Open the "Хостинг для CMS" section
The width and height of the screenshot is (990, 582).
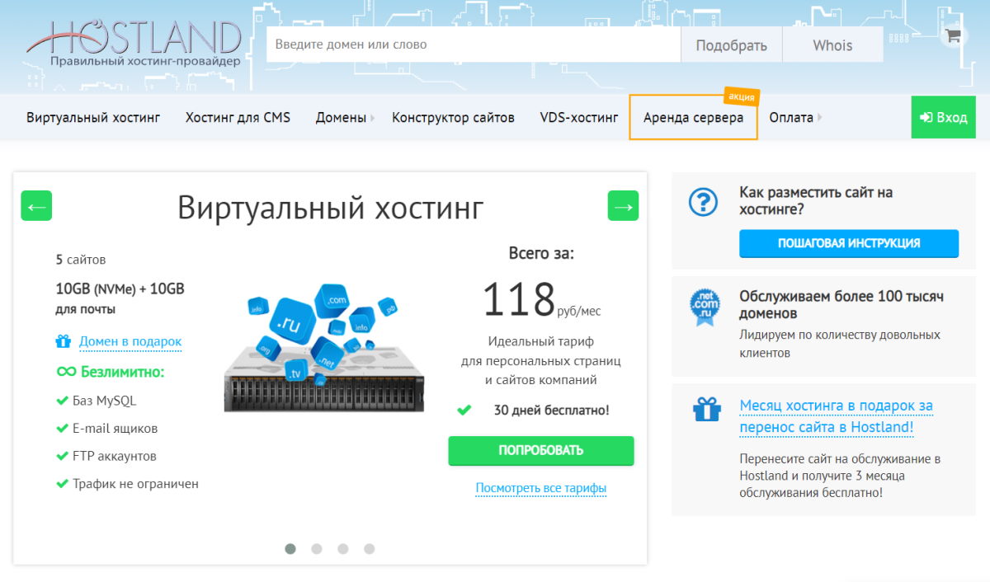point(238,117)
